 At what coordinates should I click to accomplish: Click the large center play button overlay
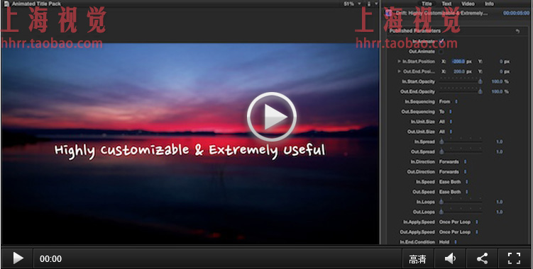[x=272, y=117]
